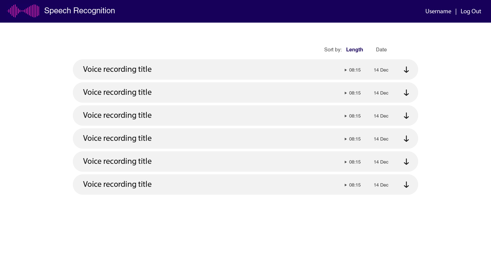Click the Username label
This screenshot has width=491, height=276.
[x=438, y=11]
